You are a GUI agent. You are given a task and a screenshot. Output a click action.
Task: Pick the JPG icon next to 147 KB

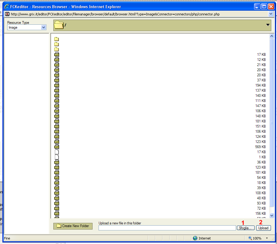click(57, 106)
